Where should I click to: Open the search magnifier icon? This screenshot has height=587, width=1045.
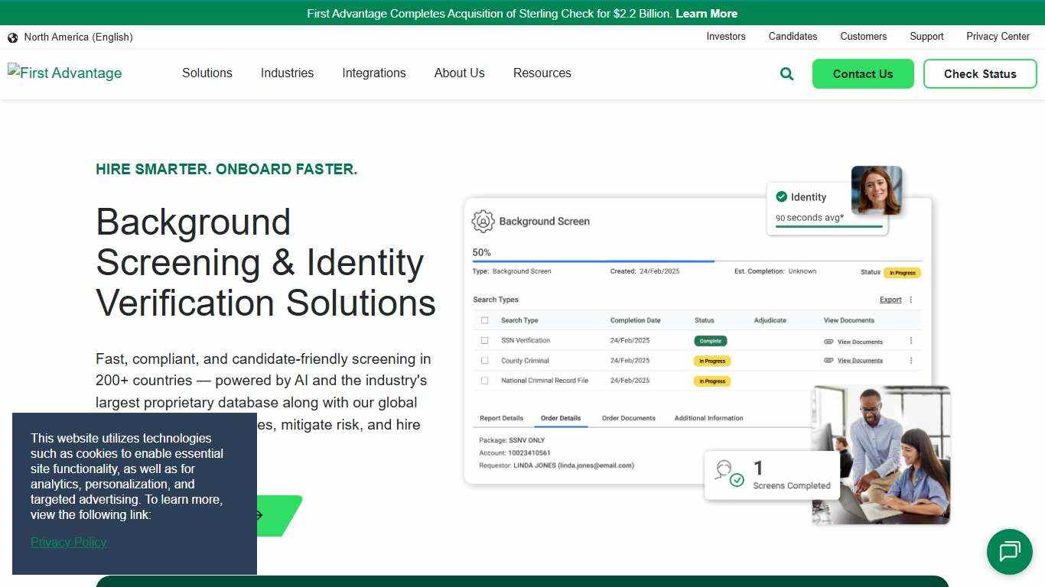(x=786, y=73)
